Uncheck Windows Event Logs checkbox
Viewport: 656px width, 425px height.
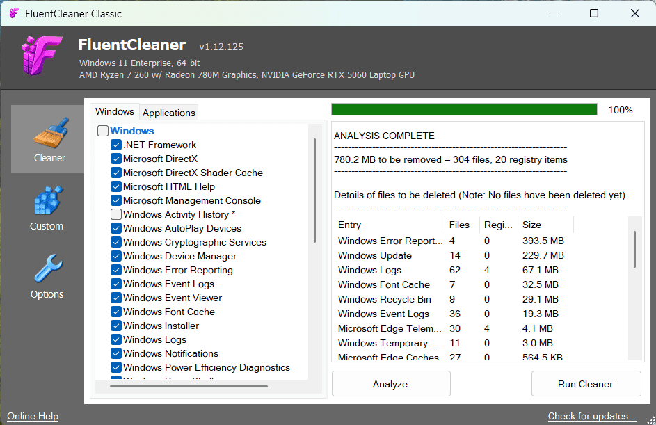click(x=116, y=284)
